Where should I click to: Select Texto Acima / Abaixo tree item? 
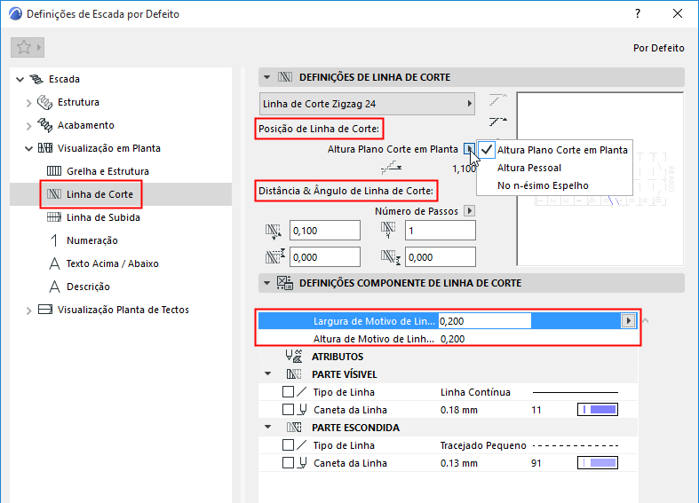112,263
